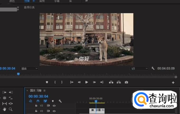Toggle V3 track eye visibility
Image resolution: width=180 pixels, height=114 pixels.
click(x=54, y=106)
